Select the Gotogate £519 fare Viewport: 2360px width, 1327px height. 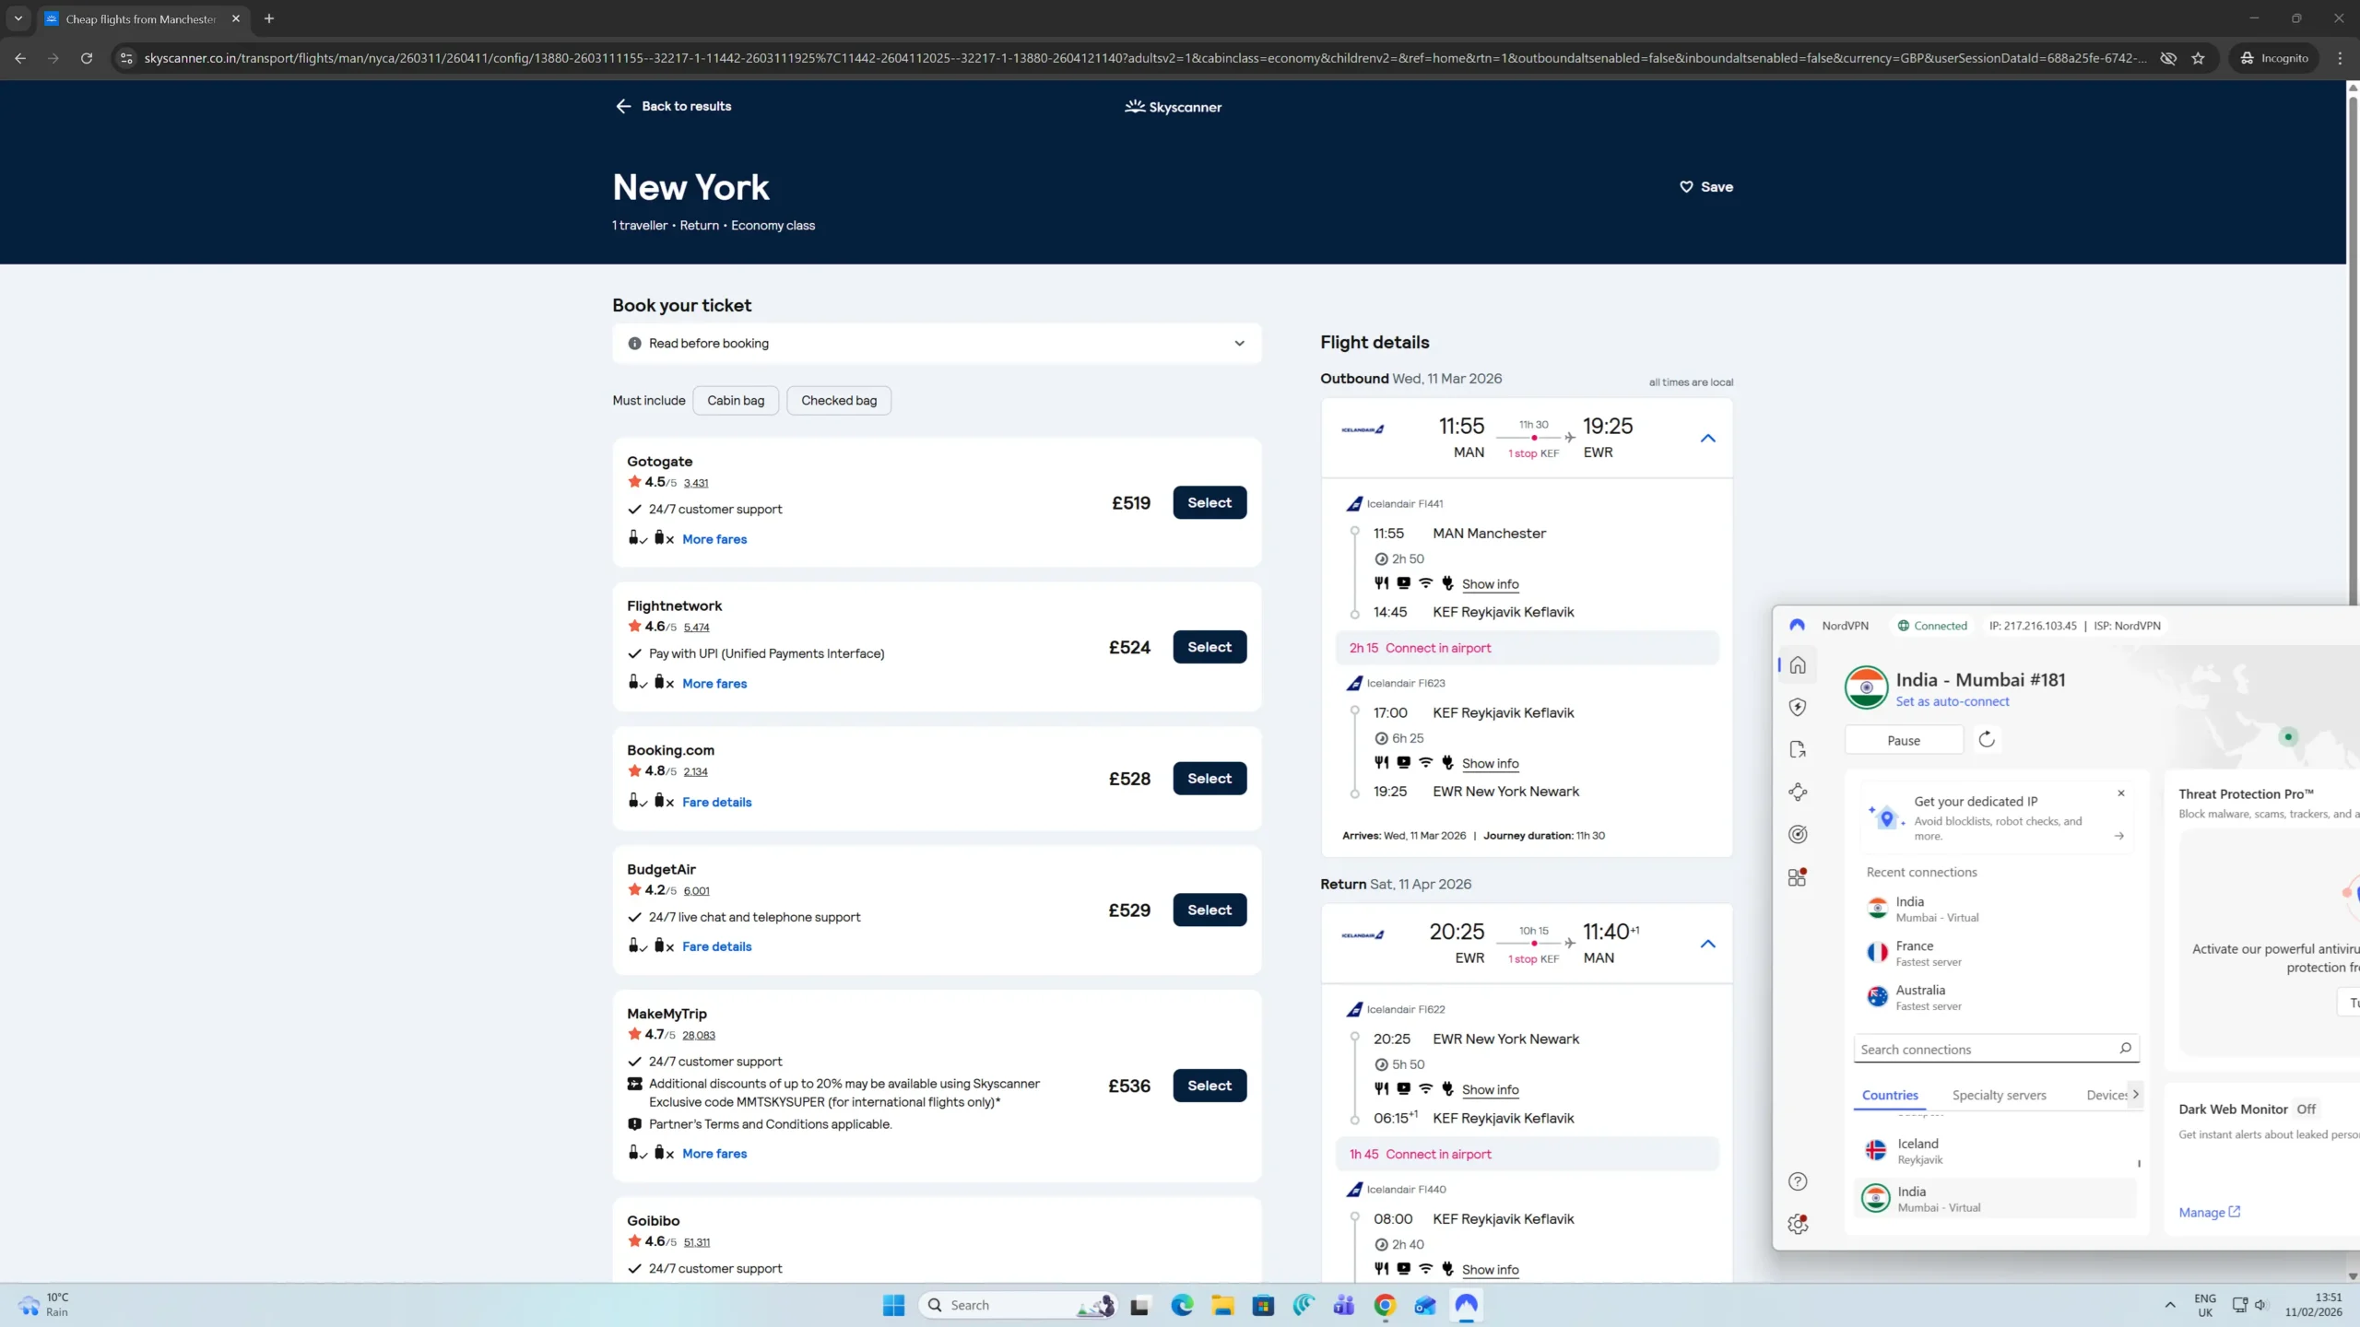tap(1209, 502)
